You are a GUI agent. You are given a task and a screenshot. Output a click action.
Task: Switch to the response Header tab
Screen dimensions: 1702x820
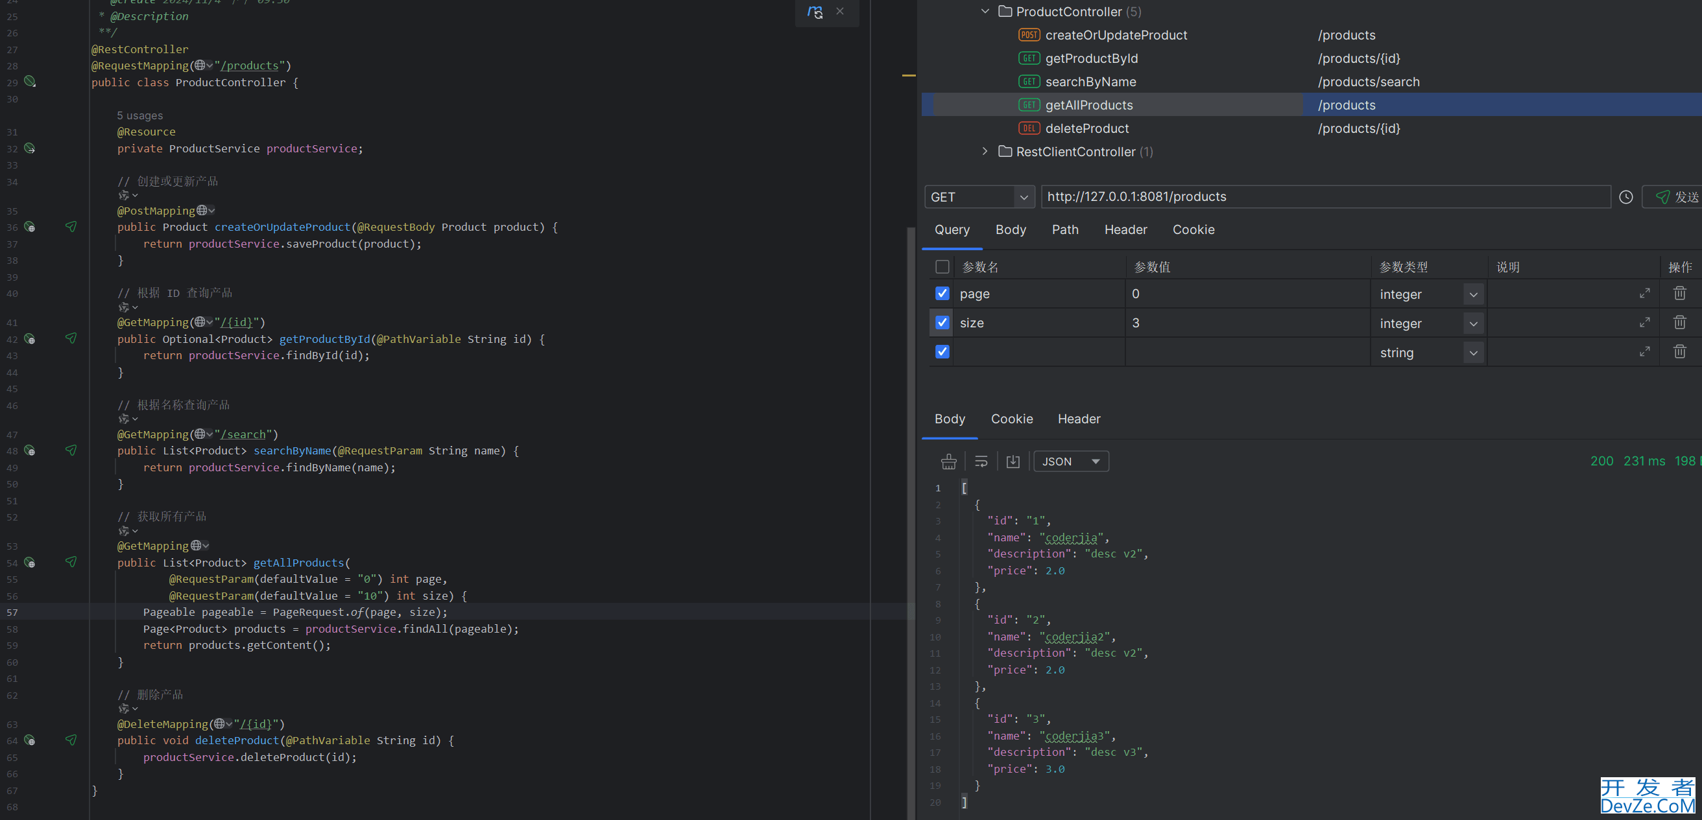pos(1079,419)
